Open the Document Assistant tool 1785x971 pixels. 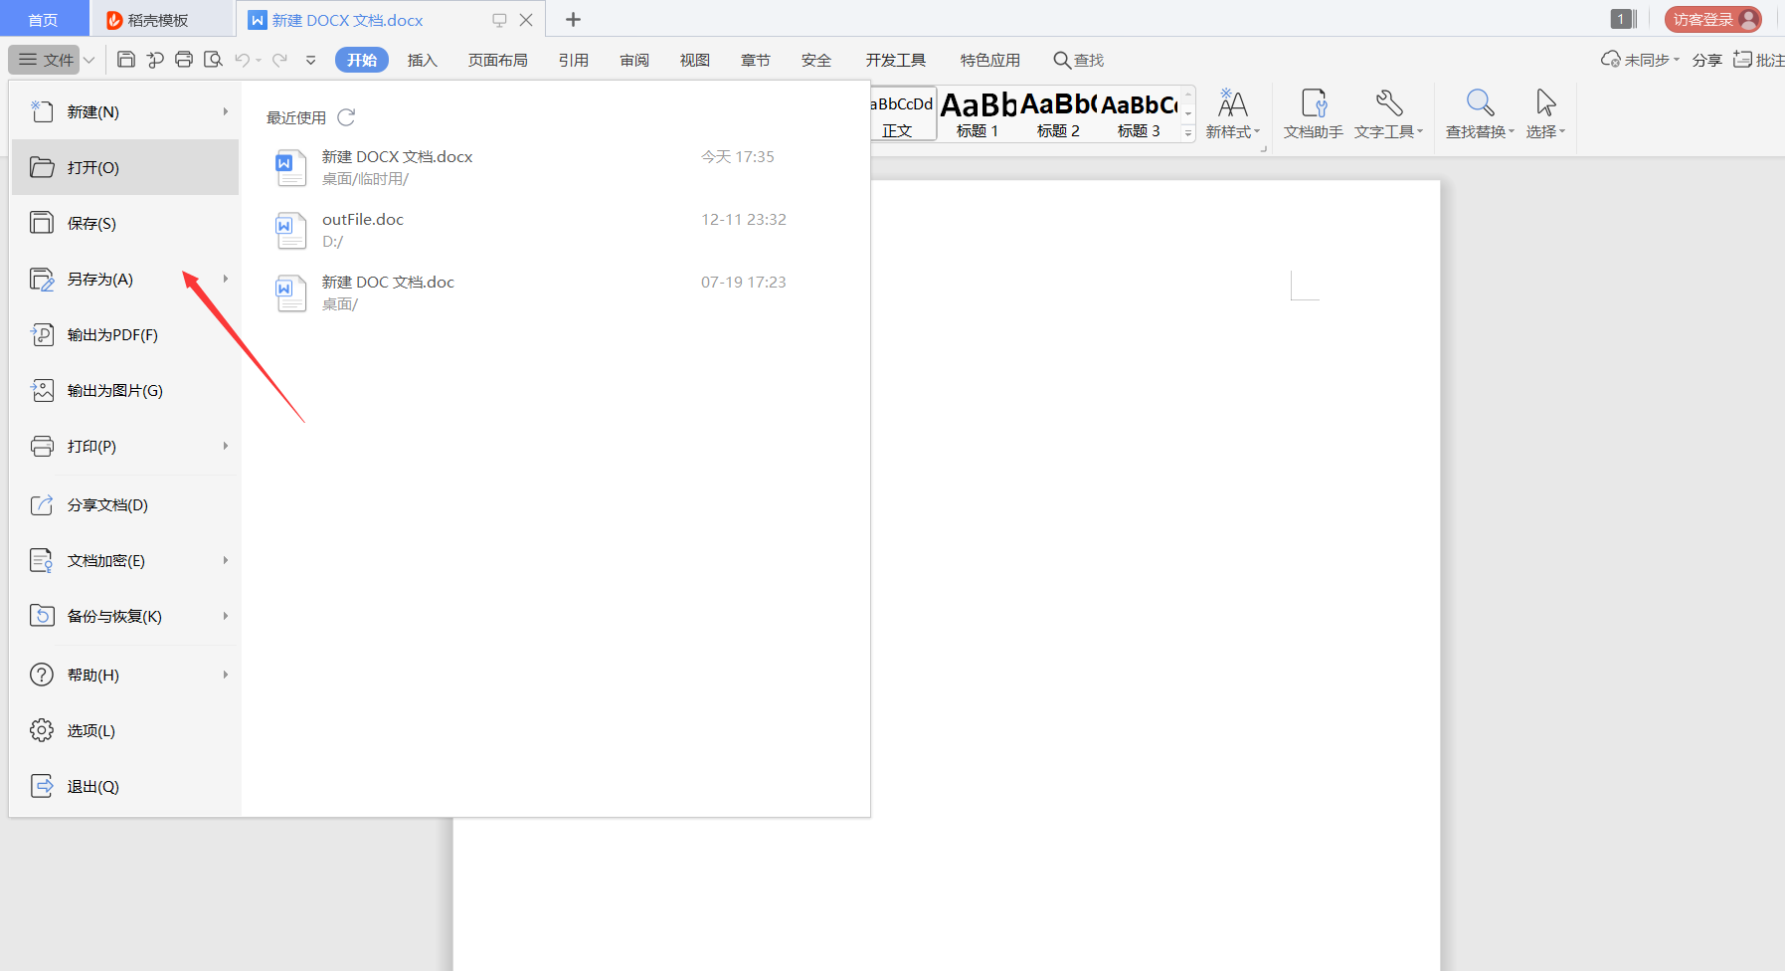coord(1313,114)
